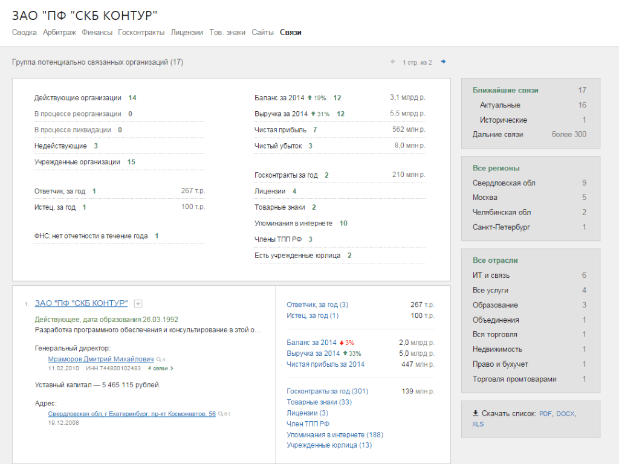The width and height of the screenshot is (619, 464).
Task: Go to the Госконтракты tab
Action: tap(141, 33)
